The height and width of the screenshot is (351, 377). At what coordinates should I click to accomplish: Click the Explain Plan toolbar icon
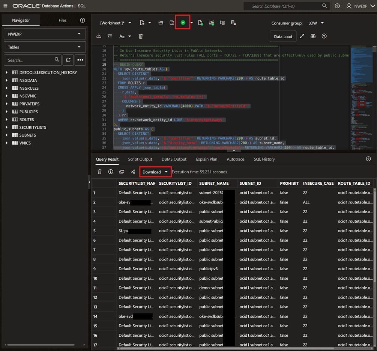pyautogui.click(x=211, y=23)
